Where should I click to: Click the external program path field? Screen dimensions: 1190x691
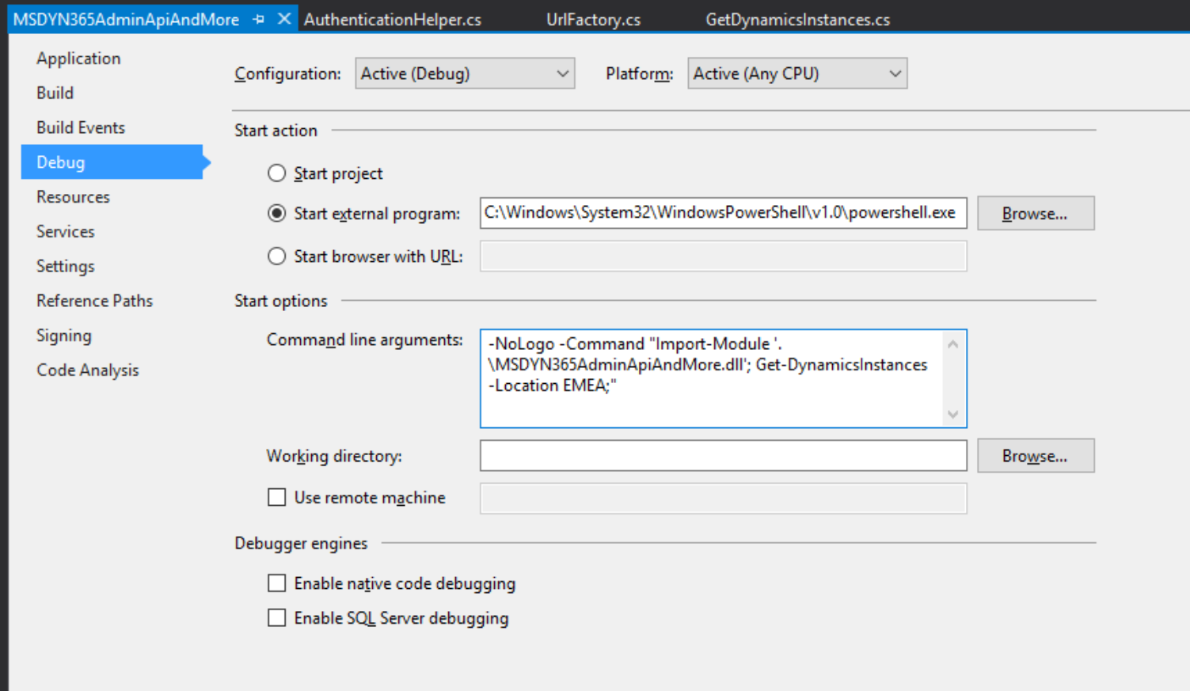pyautogui.click(x=722, y=213)
